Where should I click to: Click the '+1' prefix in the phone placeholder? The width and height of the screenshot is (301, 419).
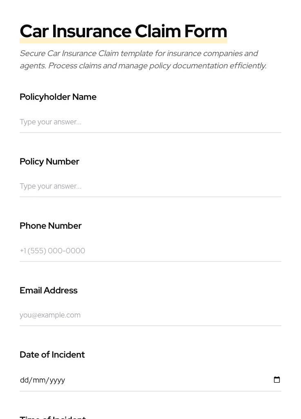pos(23,251)
